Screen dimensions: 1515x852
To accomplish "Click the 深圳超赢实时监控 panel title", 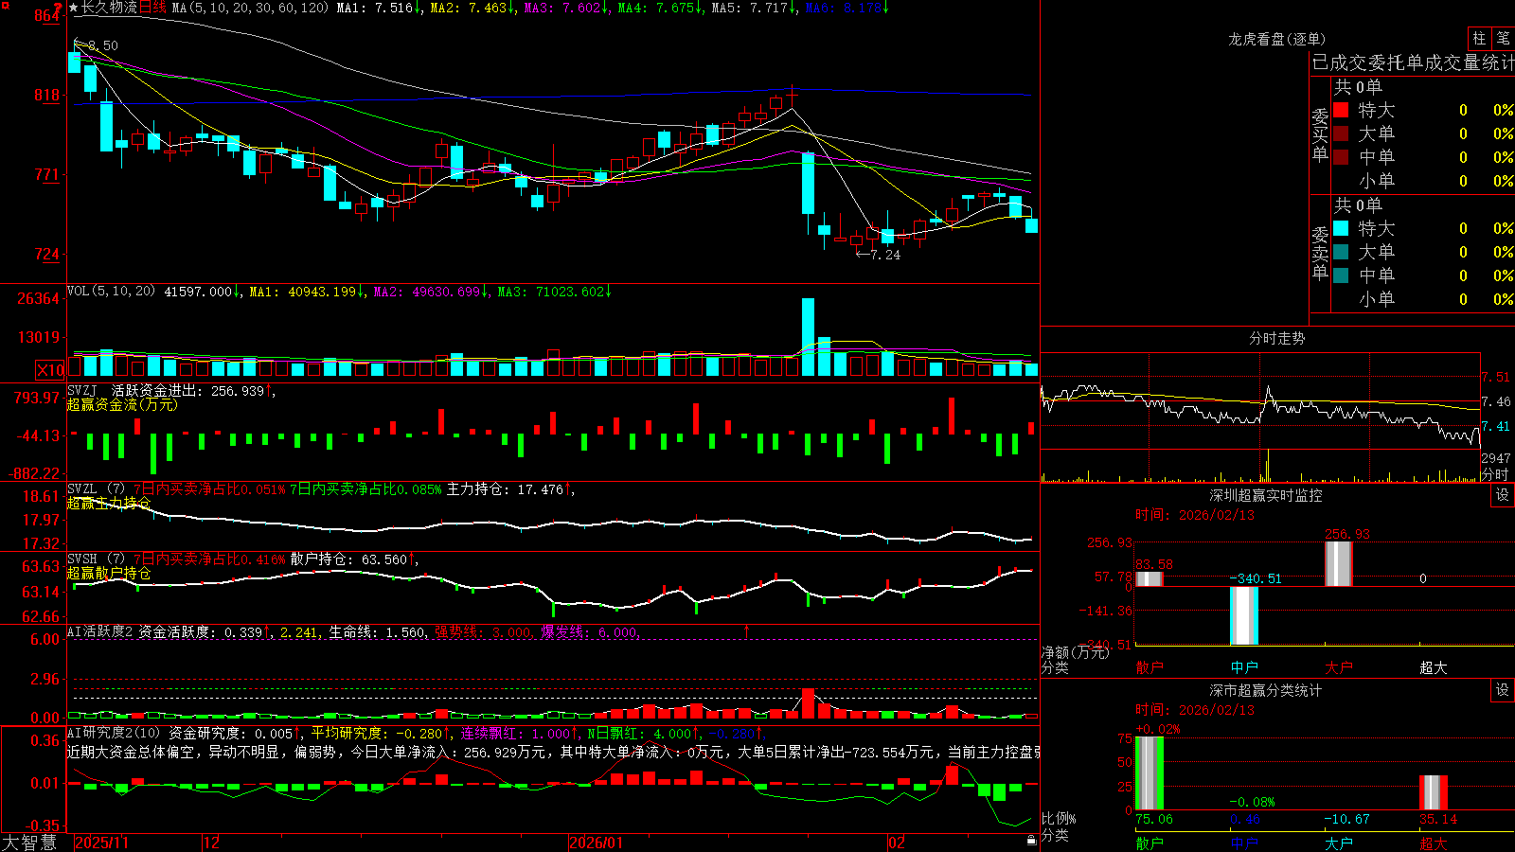I will pos(1265,495).
